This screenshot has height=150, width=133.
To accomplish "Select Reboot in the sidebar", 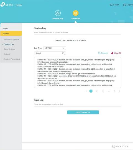I will pyautogui.click(x=7, y=54).
